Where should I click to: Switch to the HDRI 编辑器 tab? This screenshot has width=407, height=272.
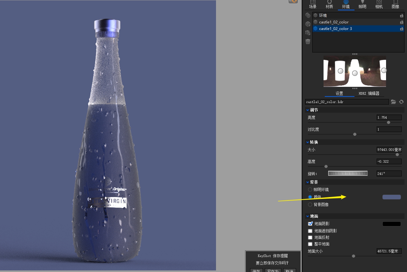[369, 93]
